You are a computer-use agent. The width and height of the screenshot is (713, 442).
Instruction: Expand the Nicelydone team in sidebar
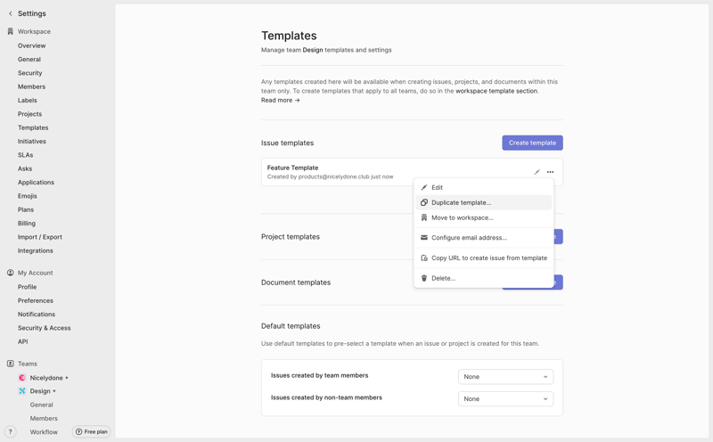(x=67, y=378)
